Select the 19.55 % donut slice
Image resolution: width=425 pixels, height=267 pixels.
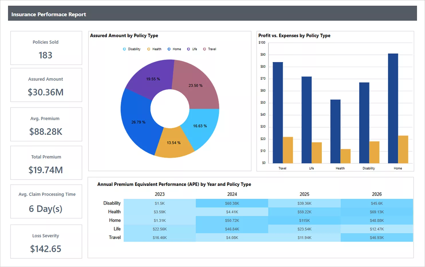click(153, 79)
